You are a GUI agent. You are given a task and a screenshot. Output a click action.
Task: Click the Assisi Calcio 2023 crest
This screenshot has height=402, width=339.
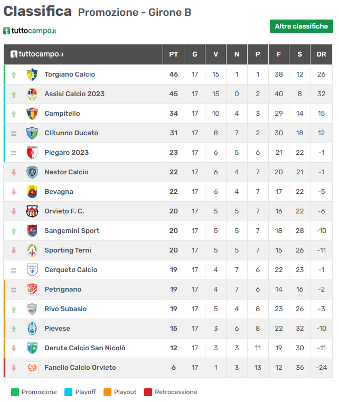[x=32, y=94]
